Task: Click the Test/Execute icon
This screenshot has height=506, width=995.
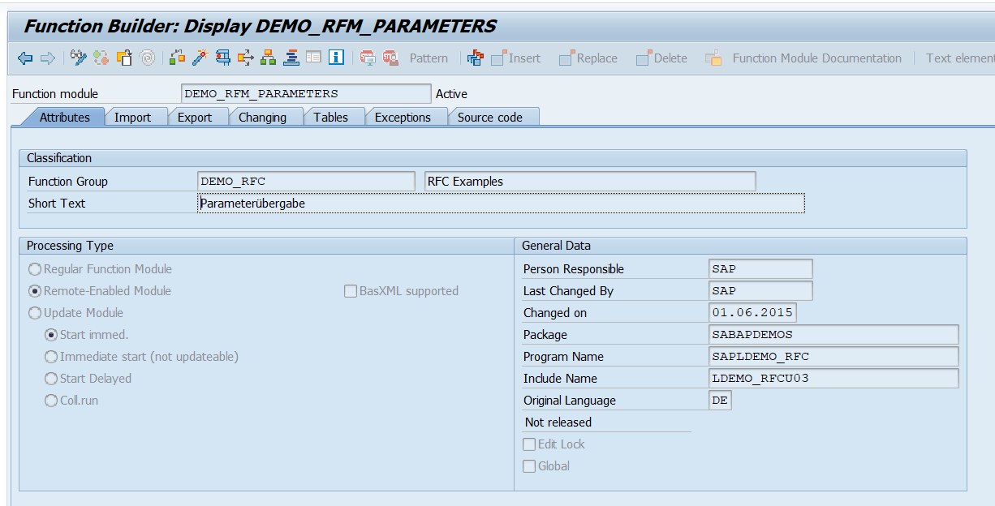Action: 222,58
